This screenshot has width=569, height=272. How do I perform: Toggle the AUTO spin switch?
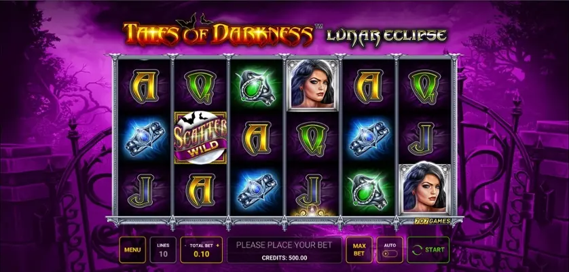click(x=390, y=254)
